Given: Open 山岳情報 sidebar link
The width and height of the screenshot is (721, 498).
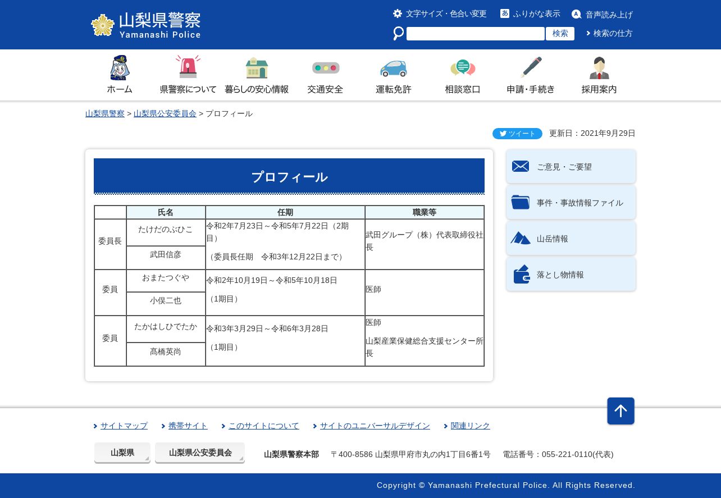Looking at the screenshot, I should tap(571, 238).
